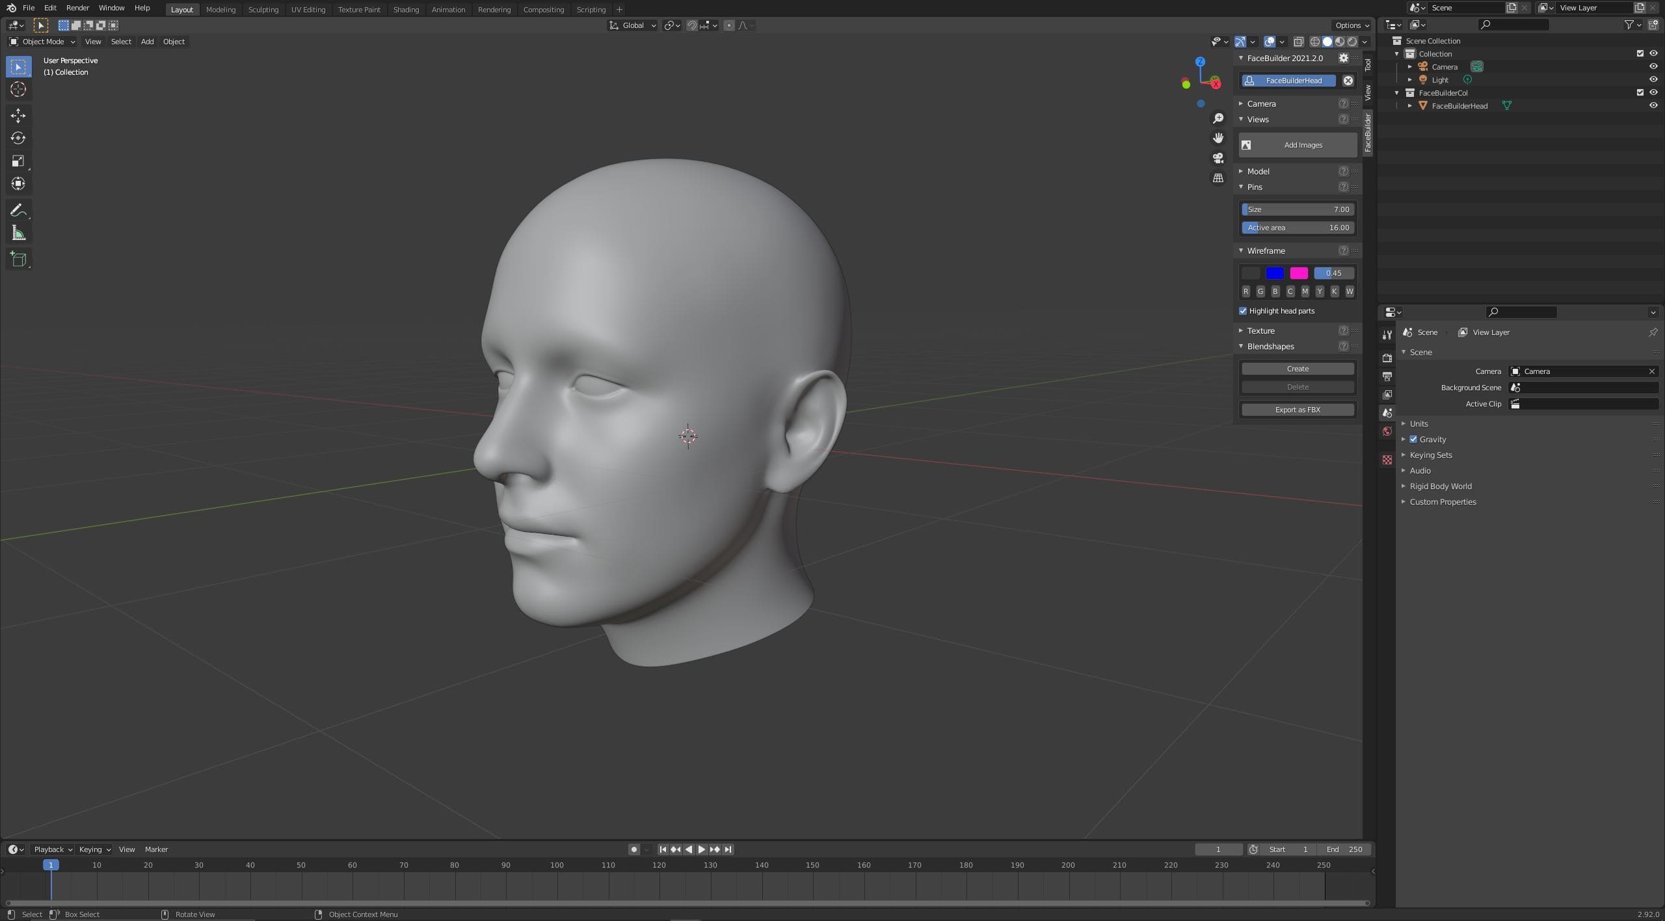Open the Options dropdown
This screenshot has width=1665, height=921.
(x=1352, y=25)
